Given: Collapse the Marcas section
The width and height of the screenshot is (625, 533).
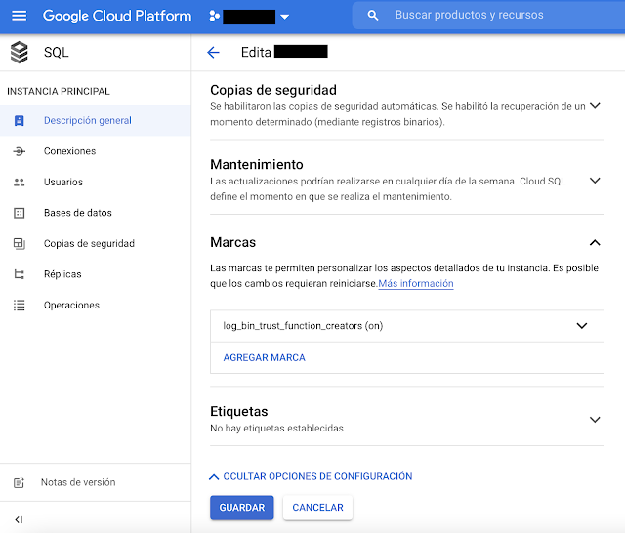Looking at the screenshot, I should click(595, 242).
